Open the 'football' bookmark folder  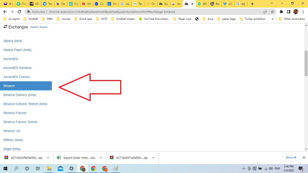click(x=31, y=19)
